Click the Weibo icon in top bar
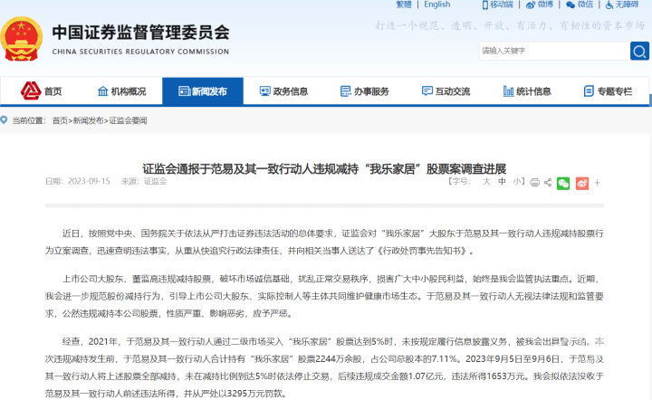Viewport: 652px width, 400px height. 531,5
